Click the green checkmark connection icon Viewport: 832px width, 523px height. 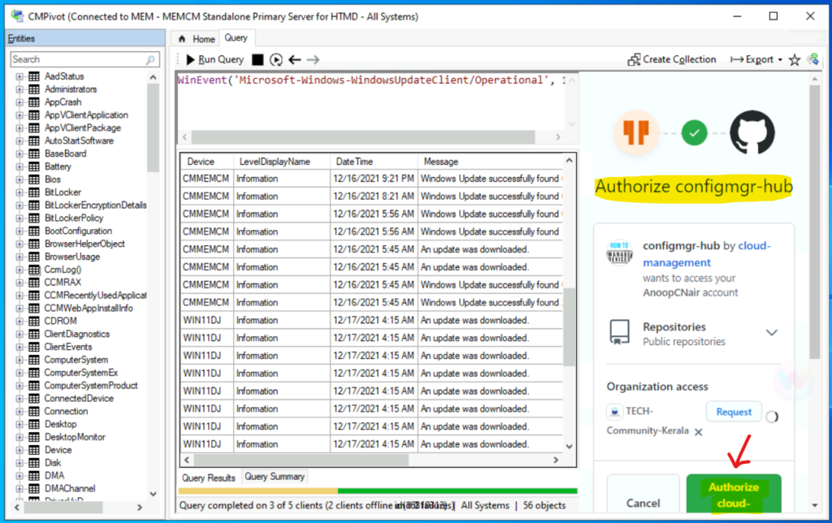pos(694,132)
